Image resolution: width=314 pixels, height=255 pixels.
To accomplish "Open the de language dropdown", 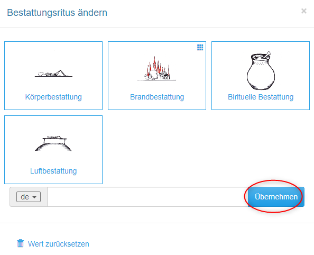I will tap(29, 197).
